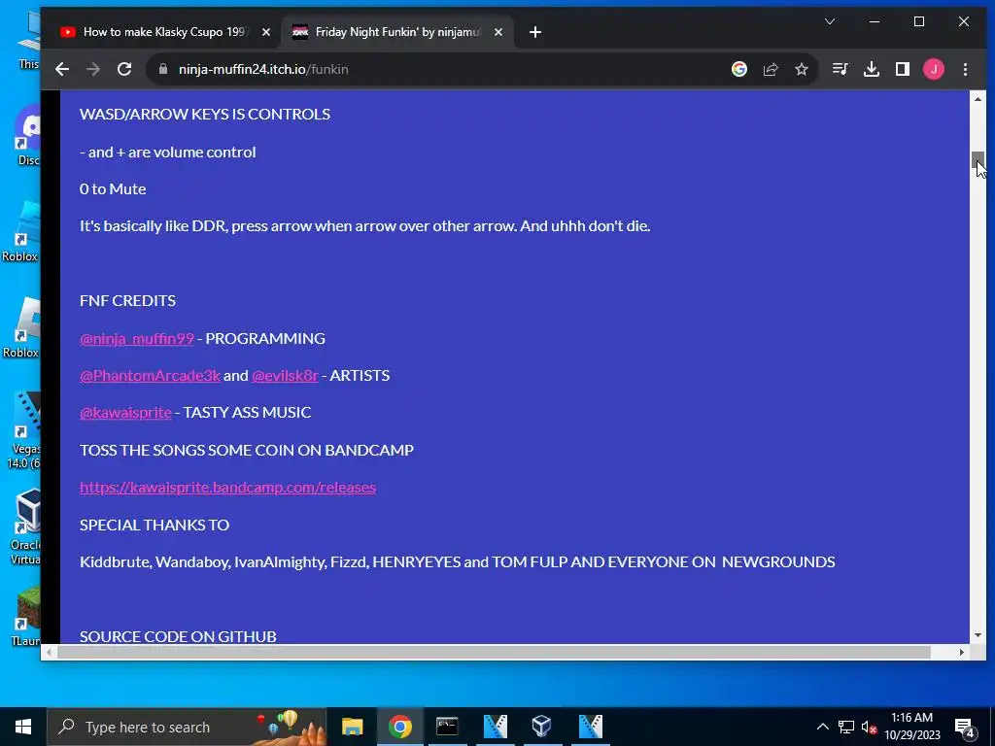The height and width of the screenshot is (746, 995).
Task: Open the Command Prompt taskbar icon
Action: tap(447, 727)
